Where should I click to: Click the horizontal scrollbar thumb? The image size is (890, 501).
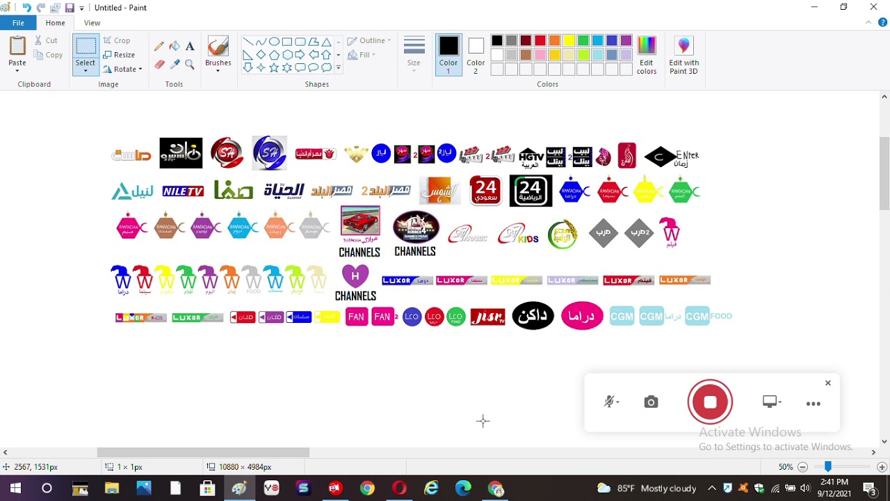(x=203, y=452)
